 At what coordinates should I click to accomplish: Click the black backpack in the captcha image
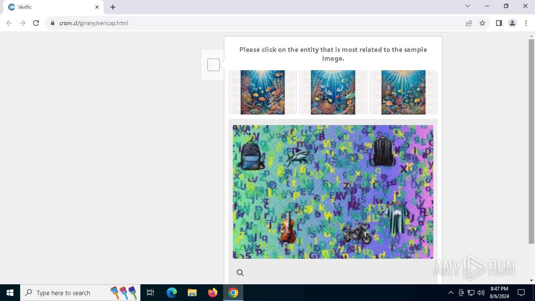[x=382, y=151]
